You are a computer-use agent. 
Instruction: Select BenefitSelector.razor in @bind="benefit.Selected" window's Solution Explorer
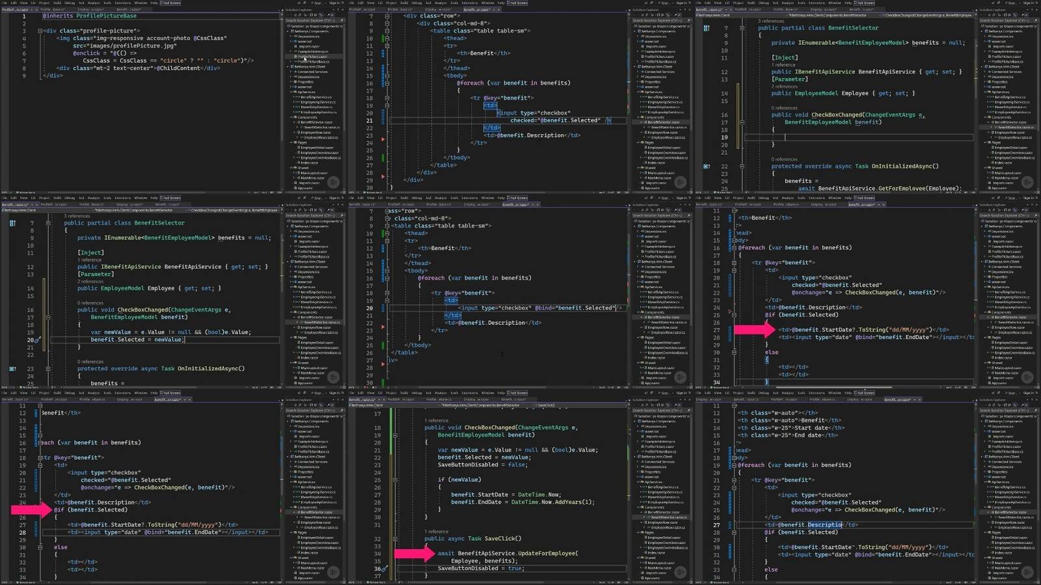point(663,318)
